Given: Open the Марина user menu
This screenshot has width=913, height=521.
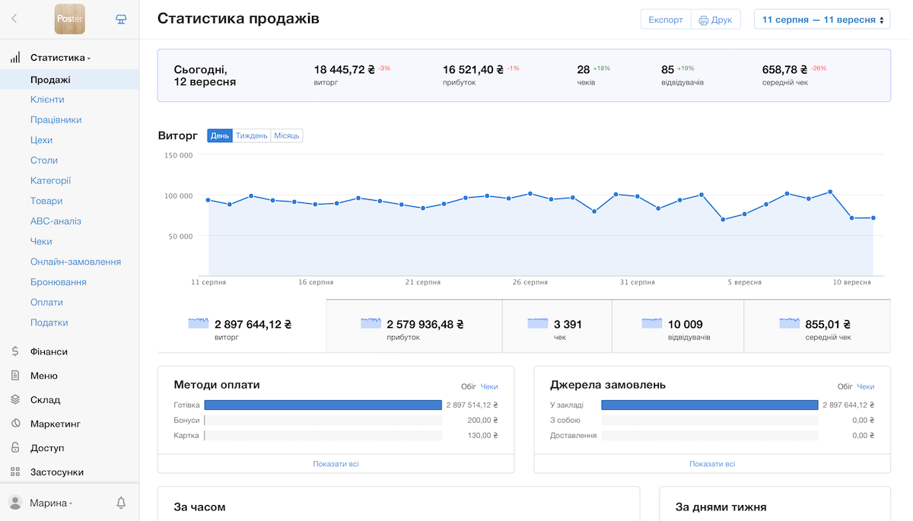Looking at the screenshot, I should point(50,503).
